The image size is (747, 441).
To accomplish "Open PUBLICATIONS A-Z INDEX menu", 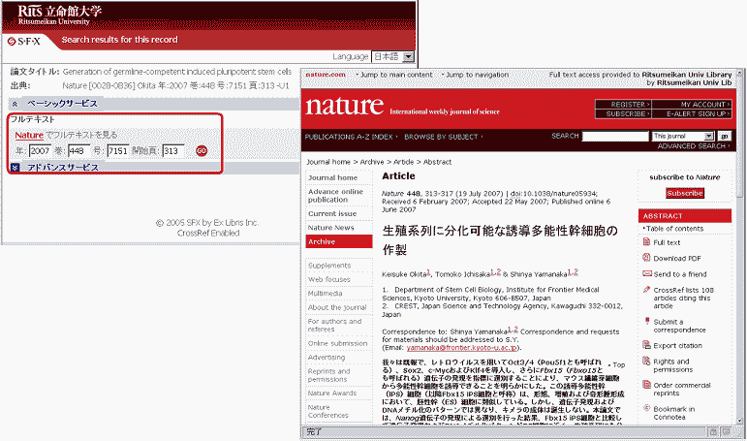I will click(x=351, y=137).
